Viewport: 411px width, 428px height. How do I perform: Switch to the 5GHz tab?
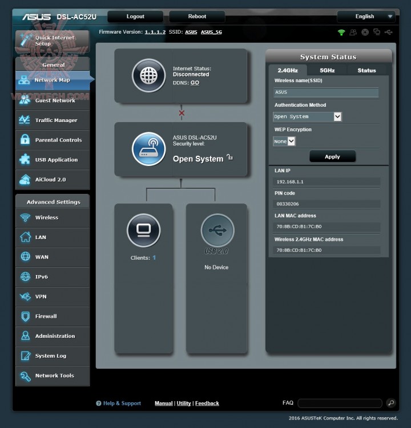pos(327,70)
